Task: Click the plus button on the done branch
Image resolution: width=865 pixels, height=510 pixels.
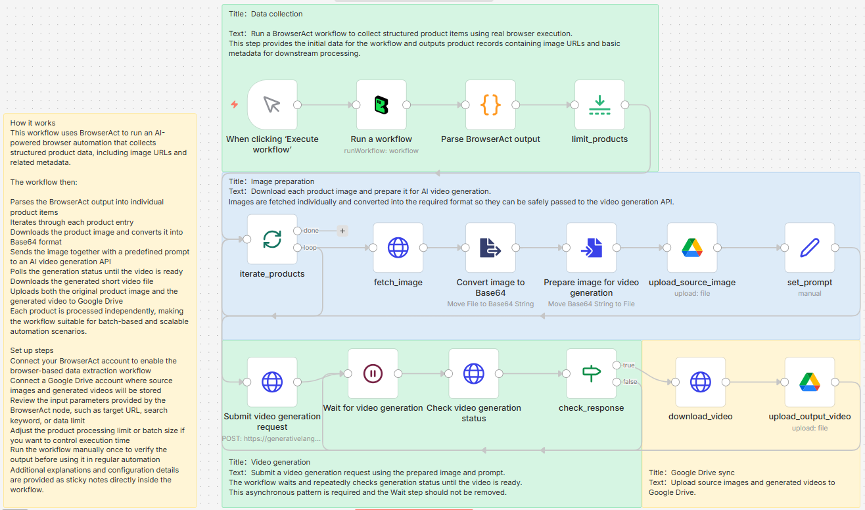Action: click(342, 231)
